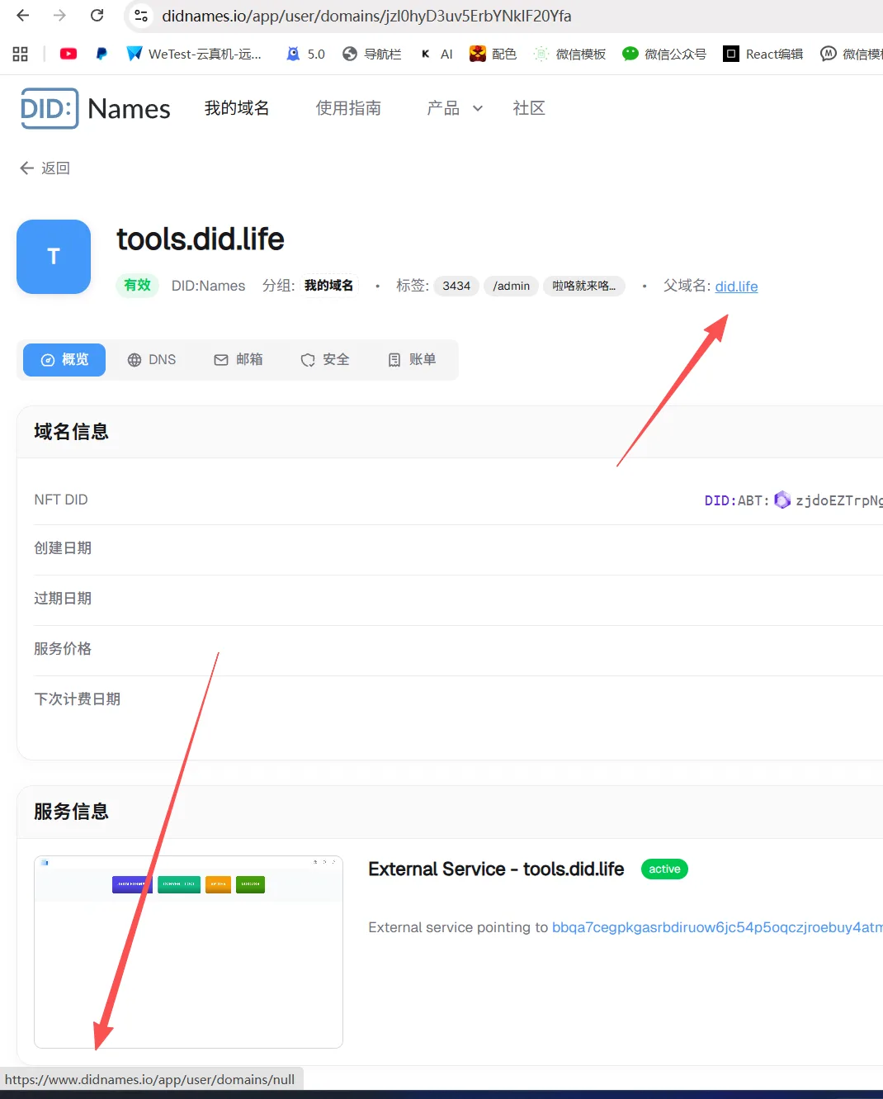Screen dimensions: 883x1099
Task: Click the green active status badge
Action: pos(664,869)
